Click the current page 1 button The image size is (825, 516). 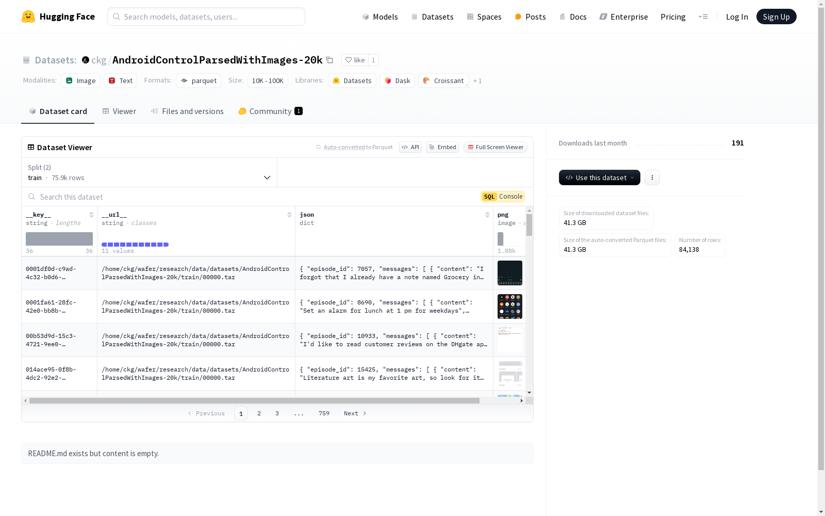241,413
